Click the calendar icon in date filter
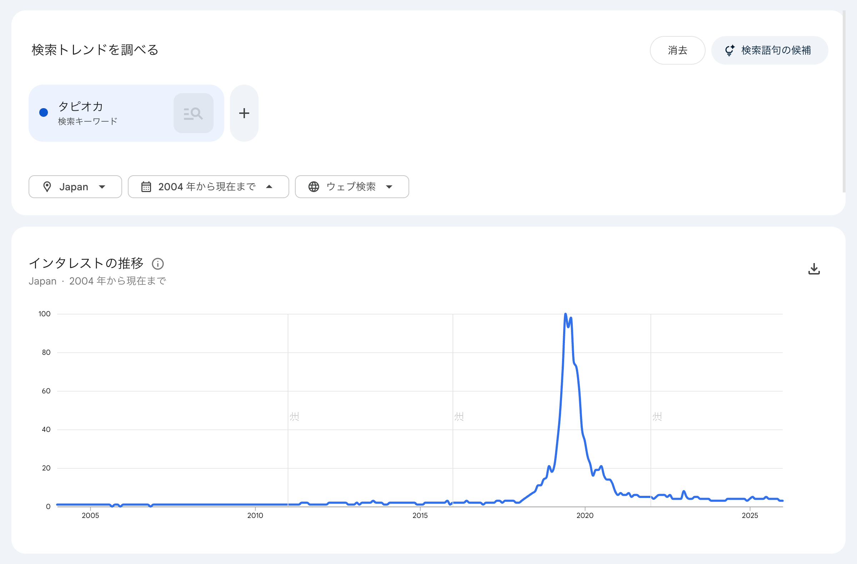This screenshot has width=857, height=564. pos(146,187)
